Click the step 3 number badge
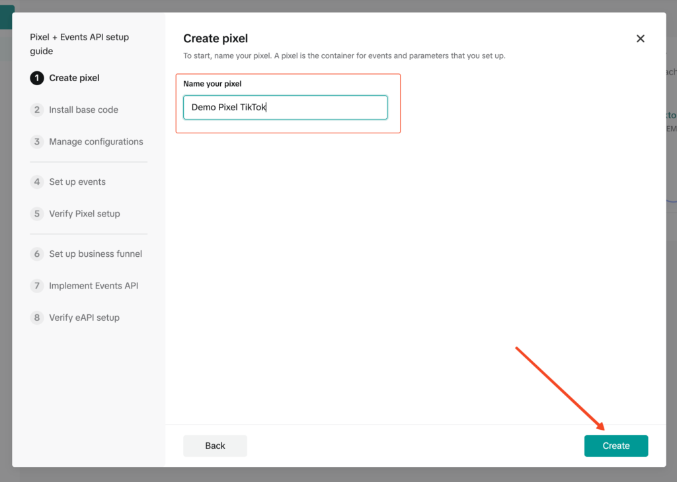The height and width of the screenshot is (482, 677). coord(37,142)
